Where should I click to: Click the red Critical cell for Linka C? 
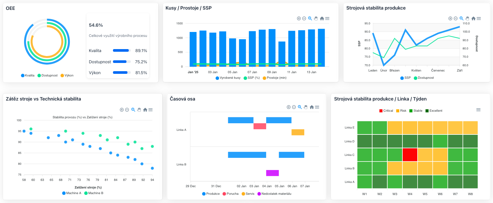click(410, 155)
